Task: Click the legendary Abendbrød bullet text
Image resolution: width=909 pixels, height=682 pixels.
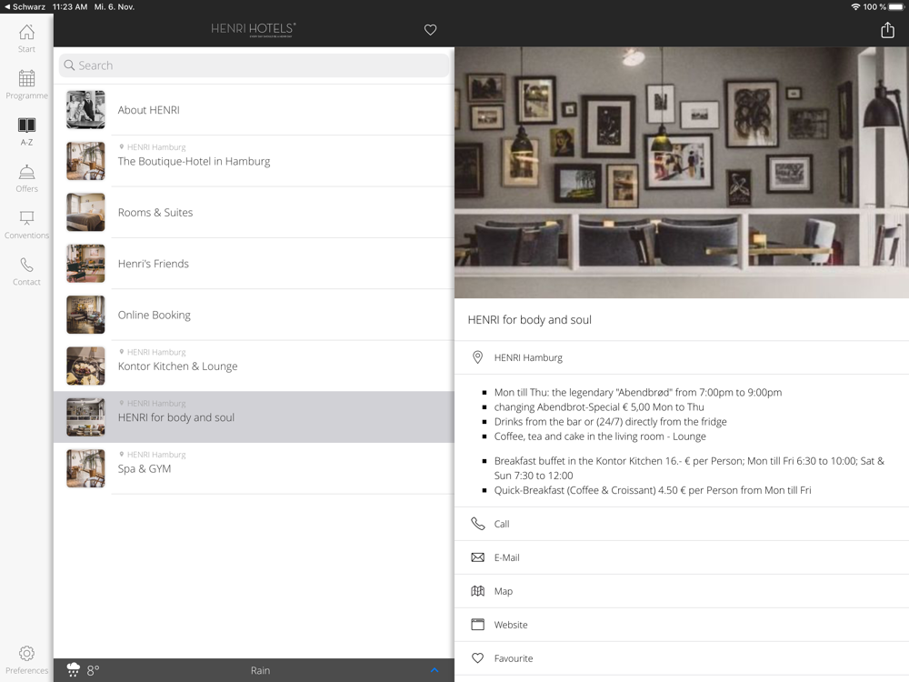Action: pos(638,392)
